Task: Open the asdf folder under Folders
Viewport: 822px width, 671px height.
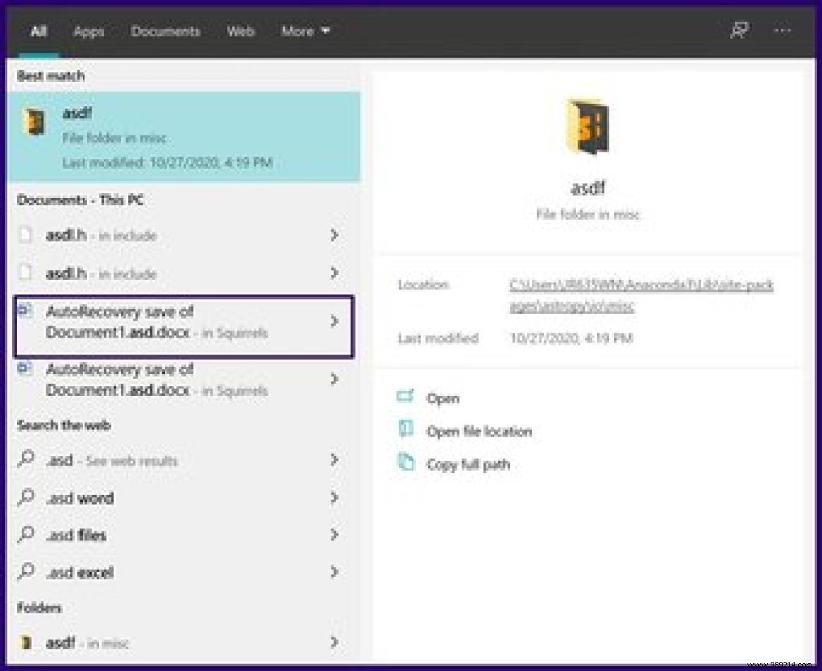Action: (x=60, y=642)
